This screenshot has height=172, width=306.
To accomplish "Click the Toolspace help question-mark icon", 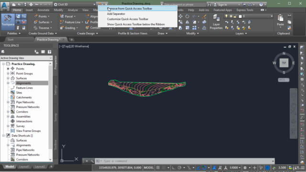I will [x=49, y=52].
